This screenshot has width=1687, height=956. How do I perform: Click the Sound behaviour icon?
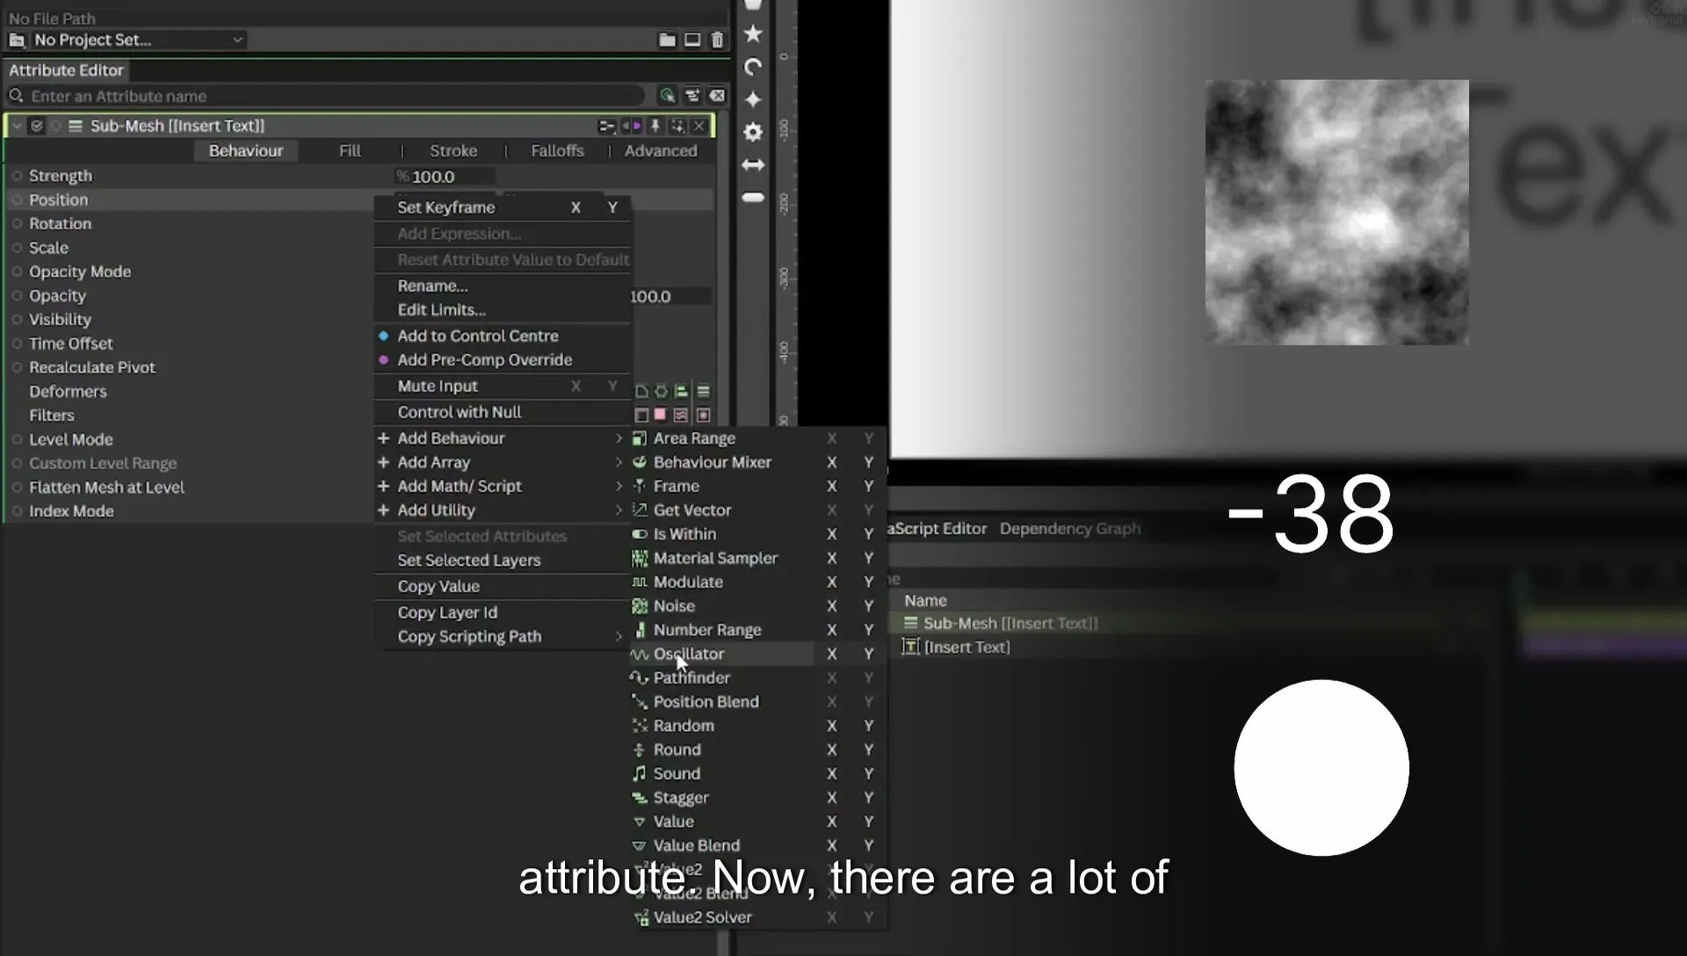(x=640, y=773)
